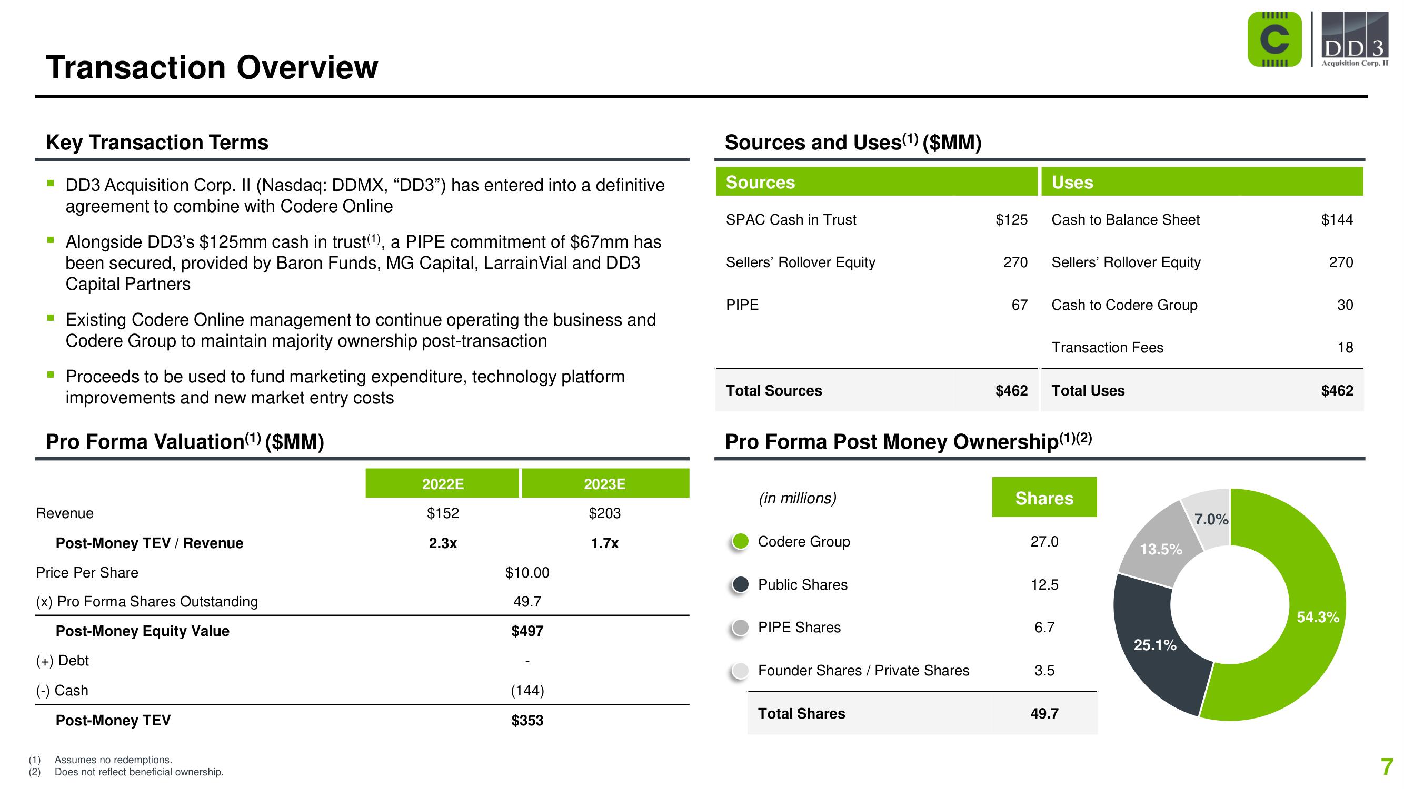Click the dark Public Shares legend dot

click(740, 585)
